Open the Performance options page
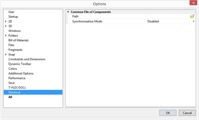This screenshot has width=199, height=120. point(17,78)
